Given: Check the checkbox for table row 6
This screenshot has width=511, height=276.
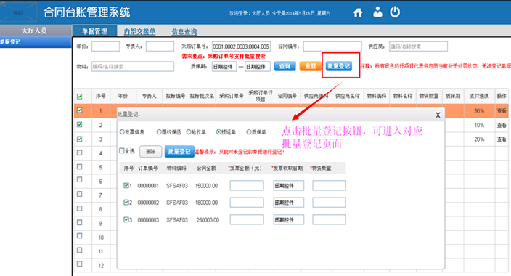Looking at the screenshot, I should tap(80, 179).
